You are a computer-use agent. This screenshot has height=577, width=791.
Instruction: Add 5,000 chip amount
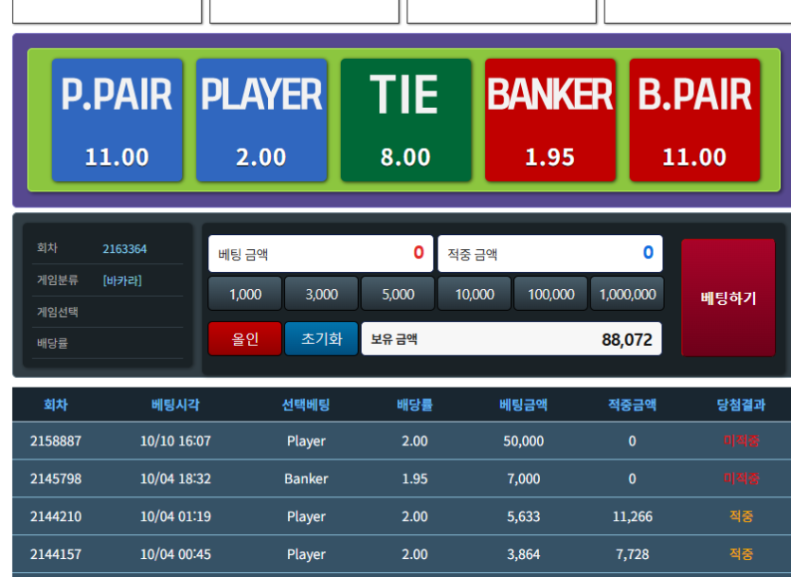398,294
